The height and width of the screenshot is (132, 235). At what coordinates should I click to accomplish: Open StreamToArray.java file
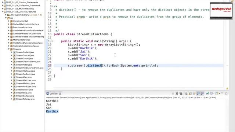click(x=25, y=99)
